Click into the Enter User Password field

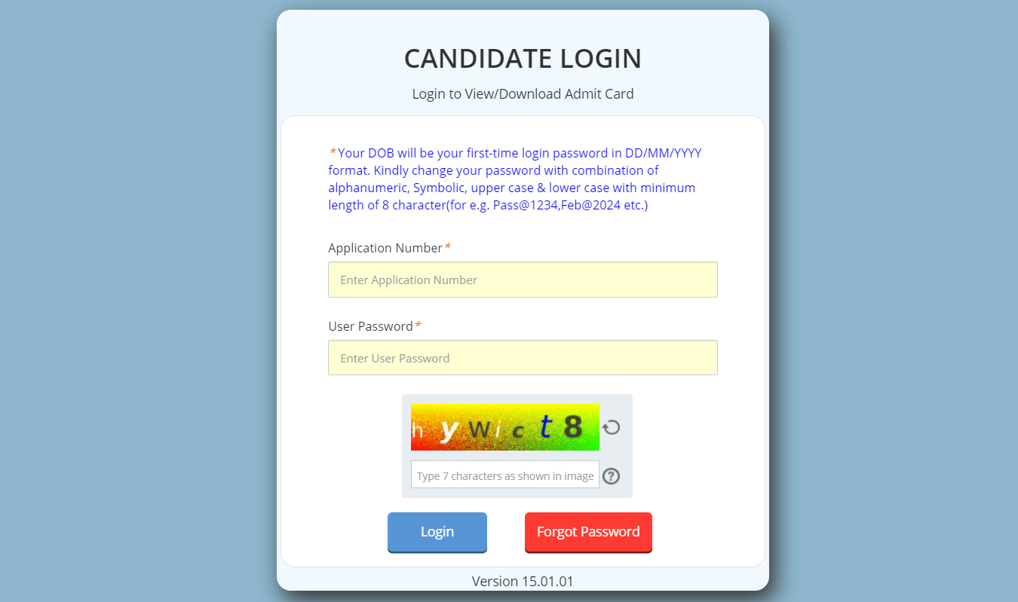(523, 358)
